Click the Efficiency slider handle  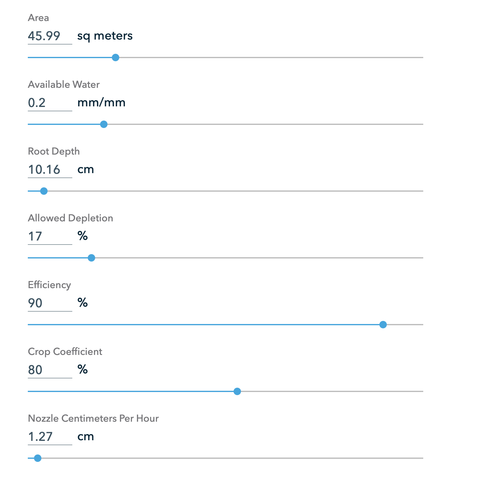[383, 325]
